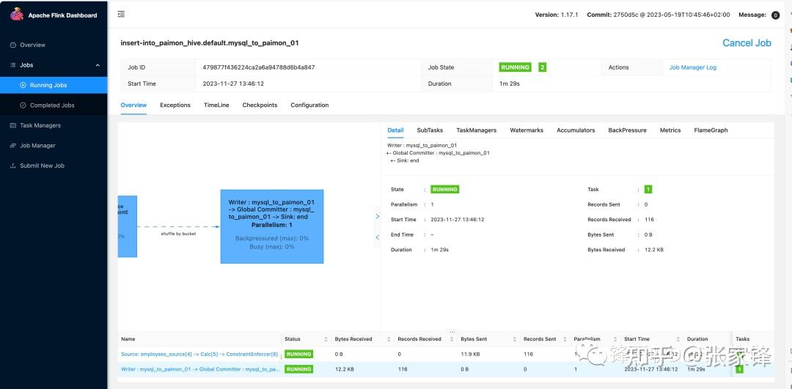The height and width of the screenshot is (389, 792).
Task: Click green task badge in Writer row
Action: point(739,369)
